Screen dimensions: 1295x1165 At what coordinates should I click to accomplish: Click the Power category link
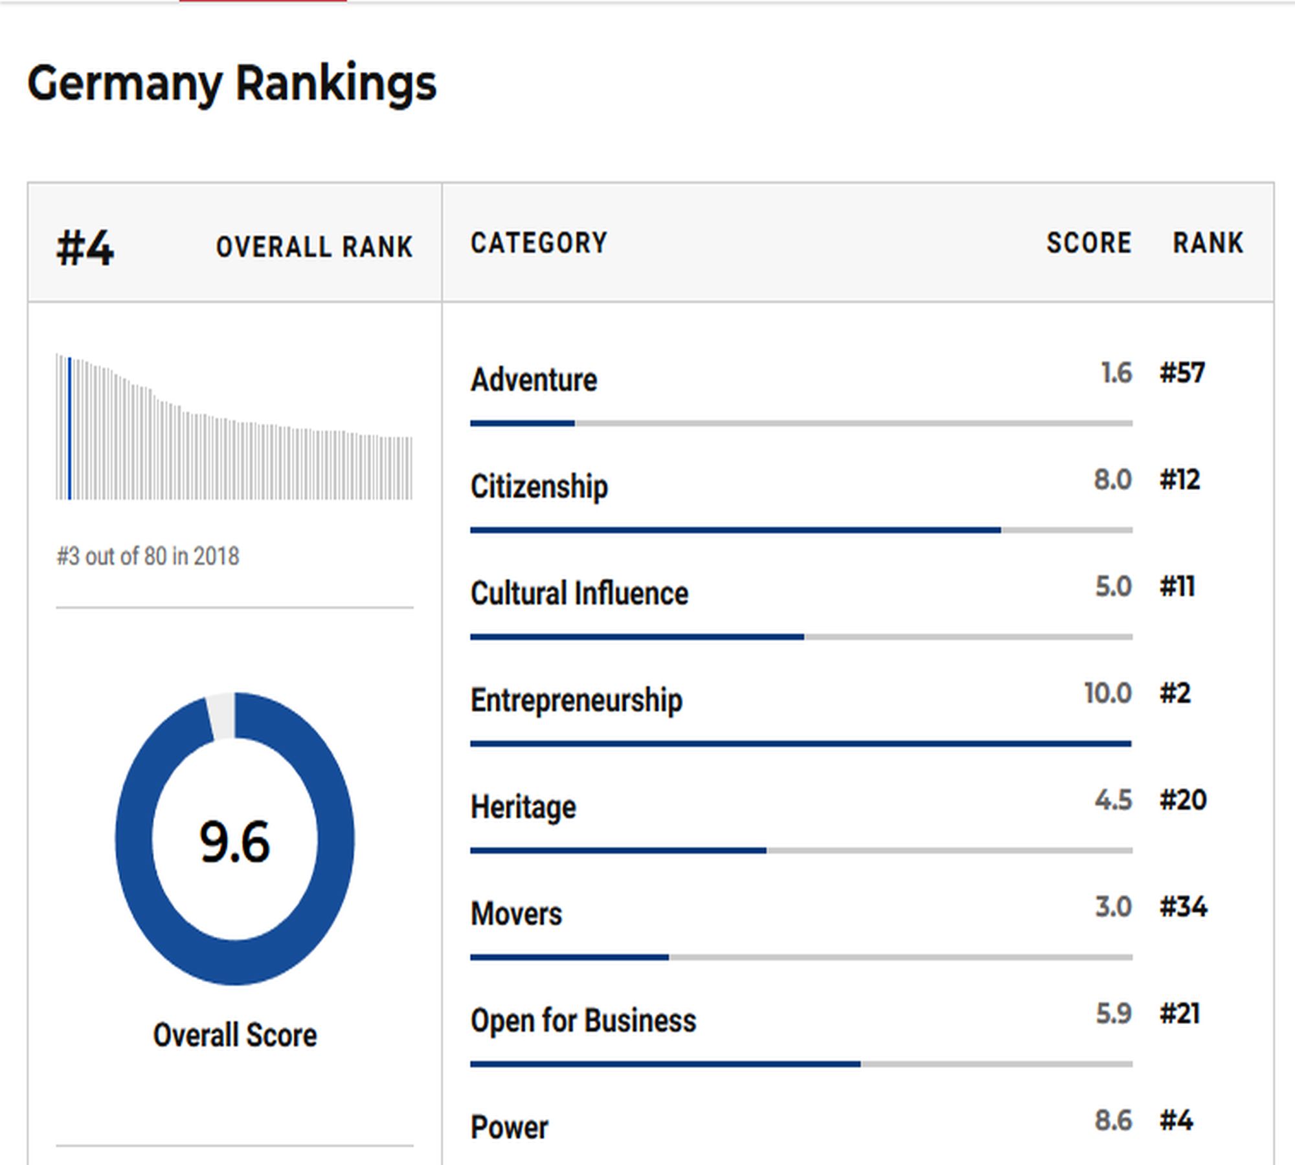(x=509, y=1127)
